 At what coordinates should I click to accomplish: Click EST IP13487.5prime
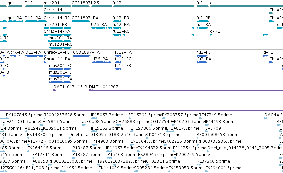tap(88, 148)
